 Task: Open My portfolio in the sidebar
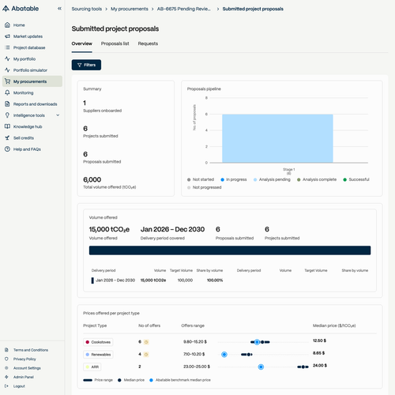[x=24, y=59]
